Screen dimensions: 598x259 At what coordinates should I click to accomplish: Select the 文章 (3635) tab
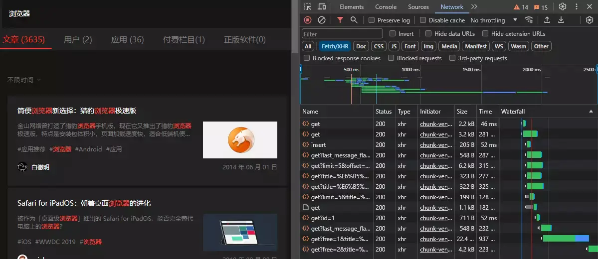coord(24,40)
